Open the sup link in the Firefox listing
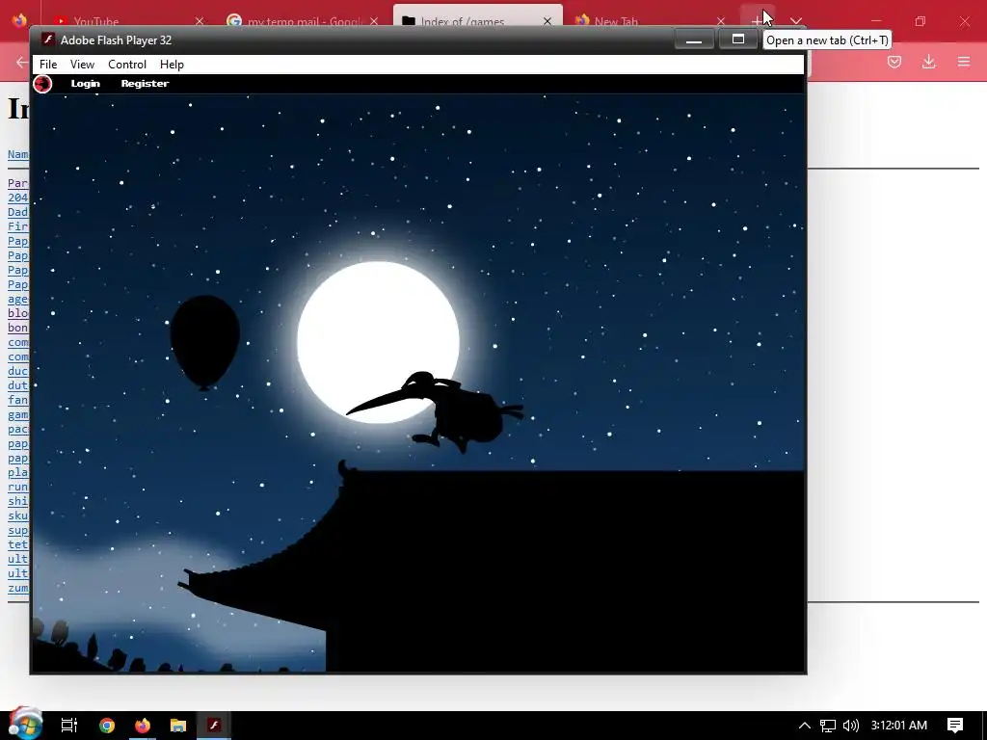The width and height of the screenshot is (987, 740). click(17, 531)
